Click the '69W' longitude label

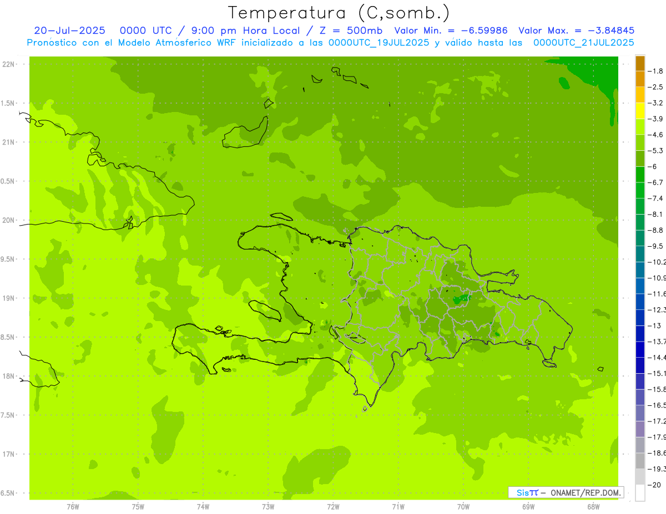click(x=528, y=506)
